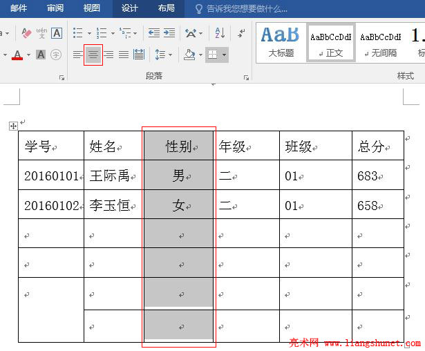Click the clear formatting eraser icon
Viewport: 425px width, 351px height.
click(26, 33)
